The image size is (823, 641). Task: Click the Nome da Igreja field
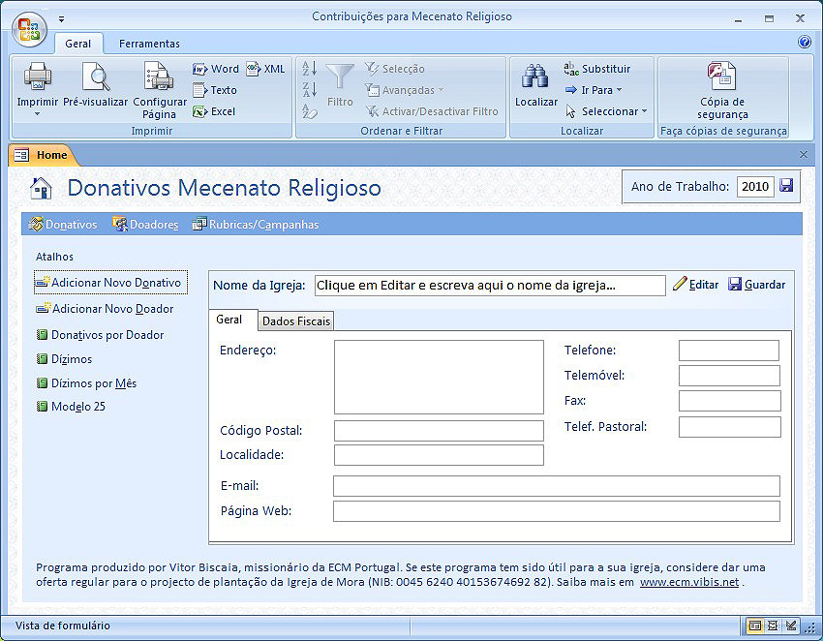pyautogui.click(x=490, y=286)
